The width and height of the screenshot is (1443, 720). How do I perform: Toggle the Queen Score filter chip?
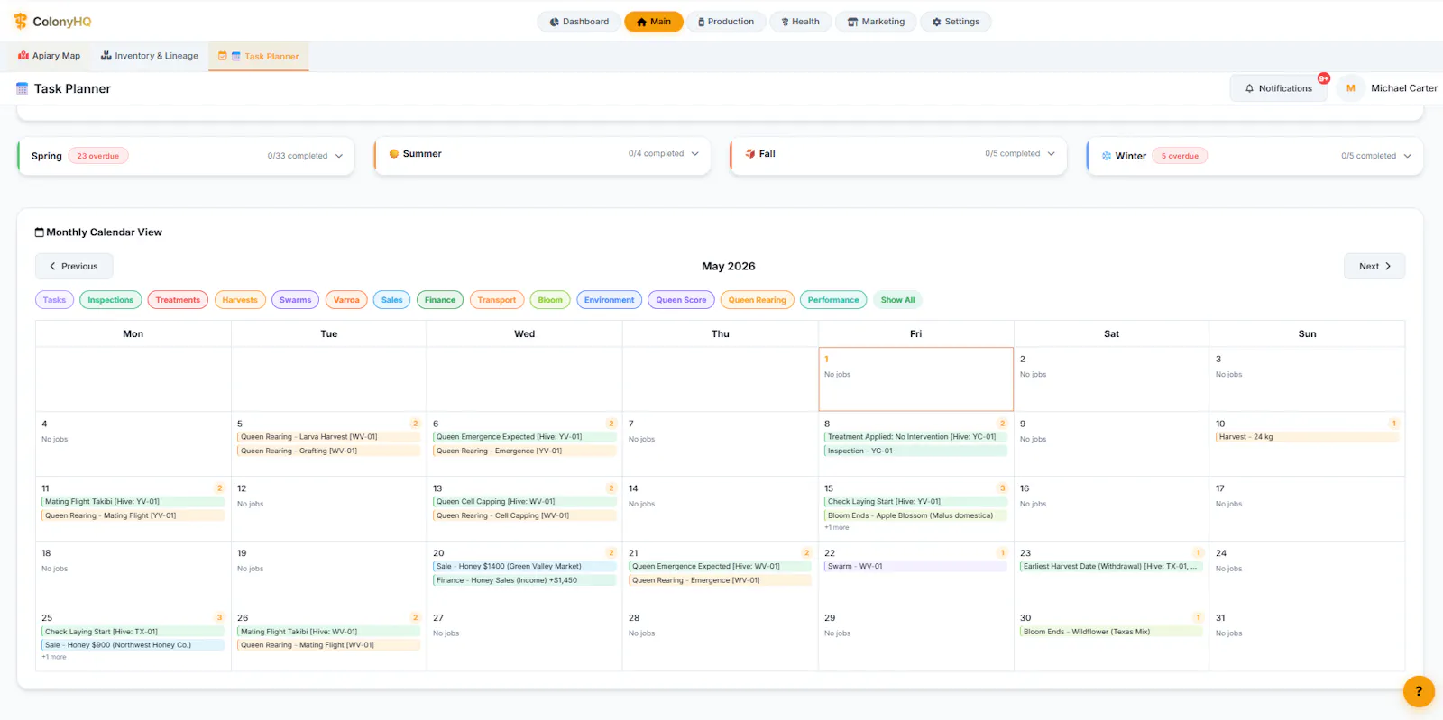click(681, 300)
